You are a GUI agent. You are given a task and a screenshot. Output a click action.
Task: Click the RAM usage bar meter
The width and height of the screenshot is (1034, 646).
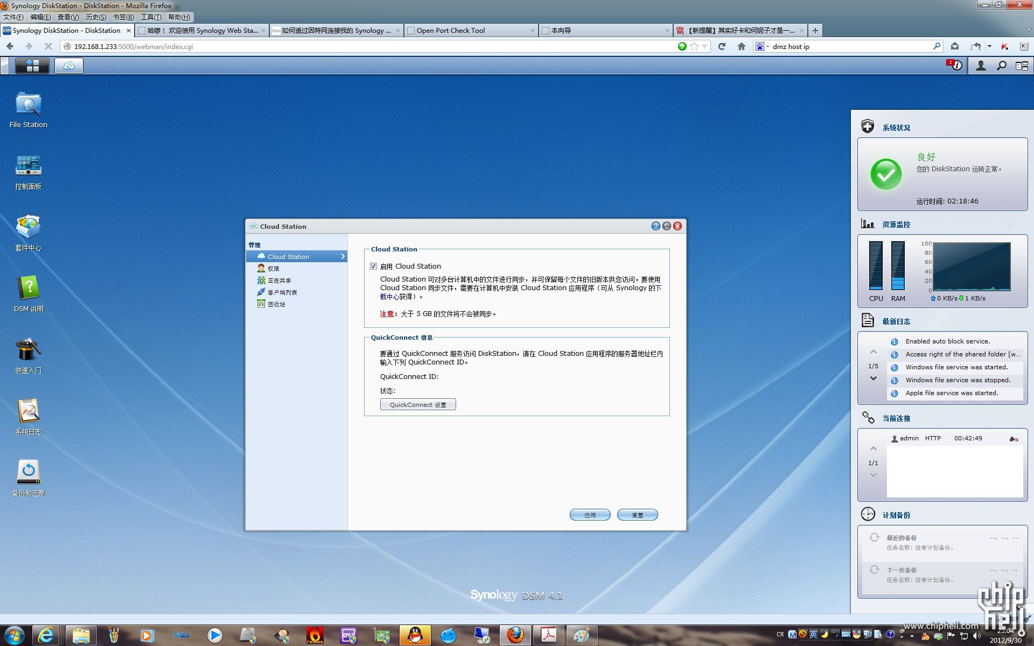[898, 265]
